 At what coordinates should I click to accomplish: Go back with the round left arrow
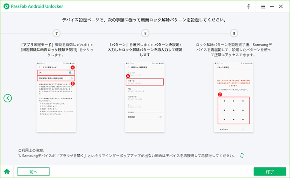click(8, 98)
